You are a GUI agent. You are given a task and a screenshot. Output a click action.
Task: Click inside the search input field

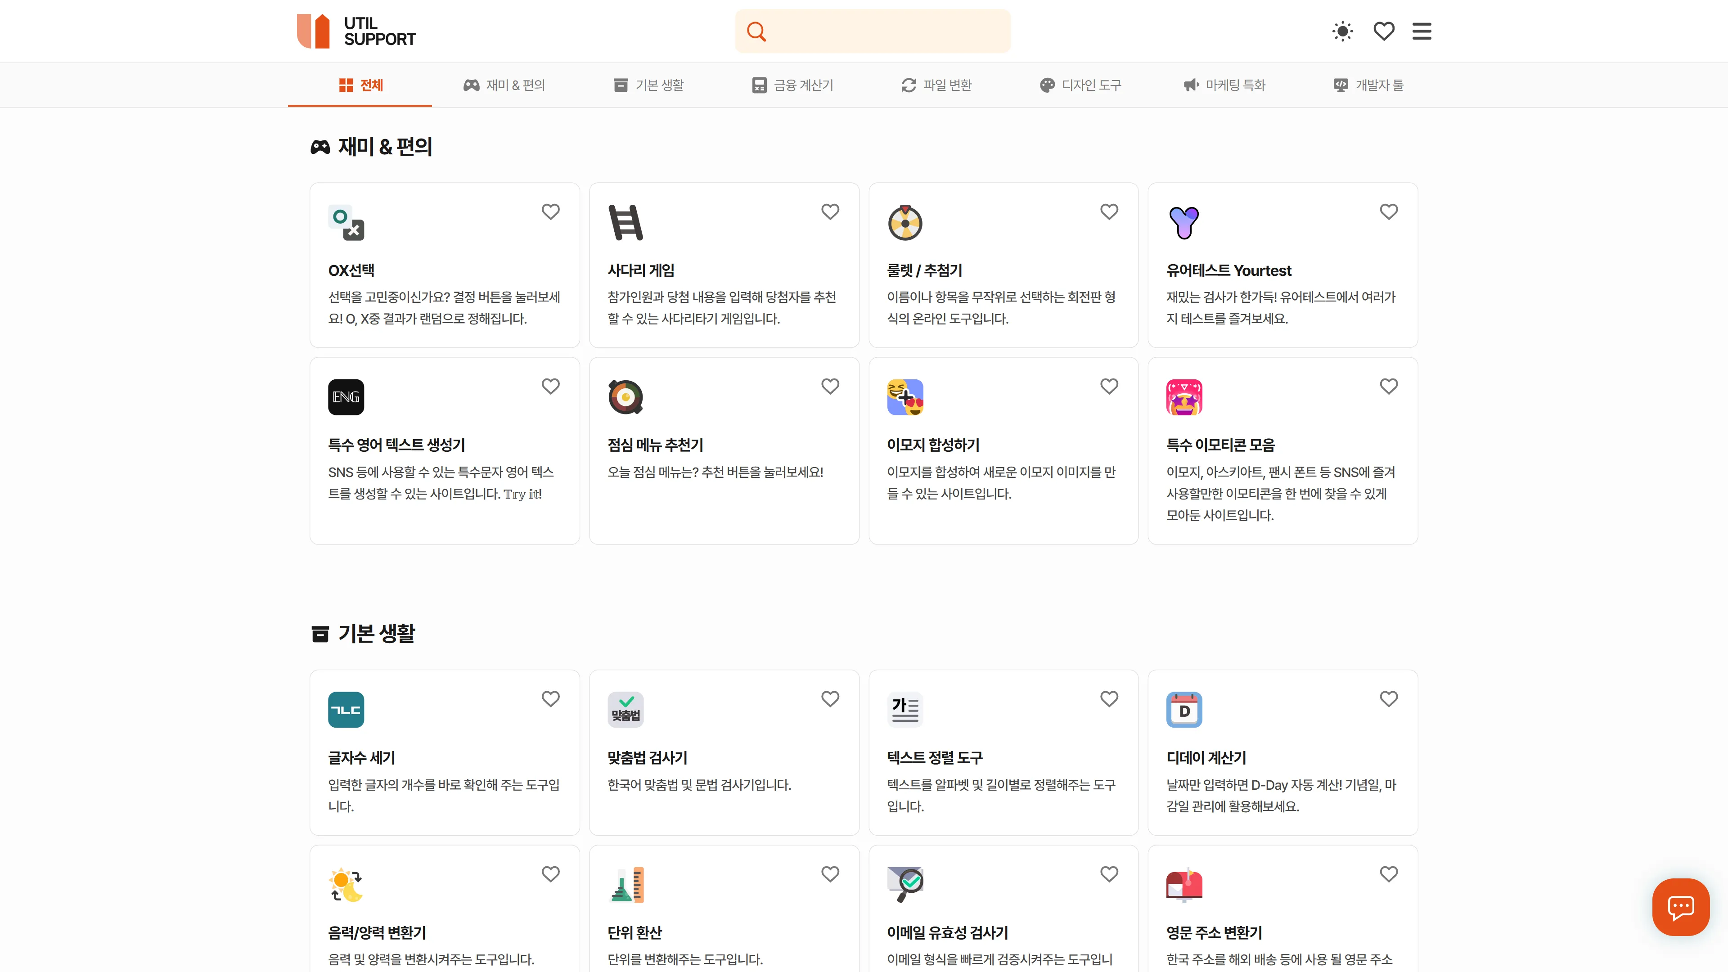click(886, 31)
